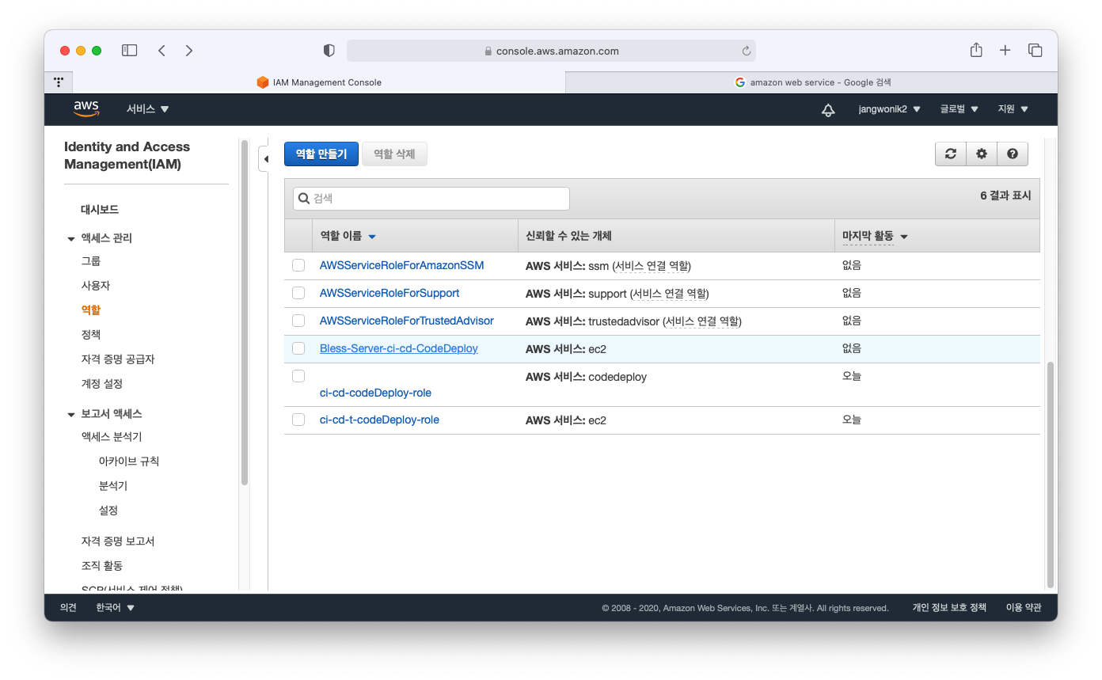Tick the Bless-Server-ci-cd-CodeDeploy checkbox
The height and width of the screenshot is (680, 1102).
coord(298,348)
